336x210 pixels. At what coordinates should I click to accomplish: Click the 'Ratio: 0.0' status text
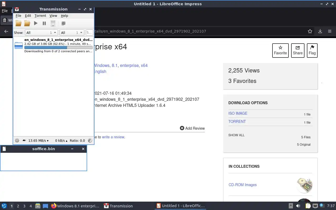tap(77, 140)
